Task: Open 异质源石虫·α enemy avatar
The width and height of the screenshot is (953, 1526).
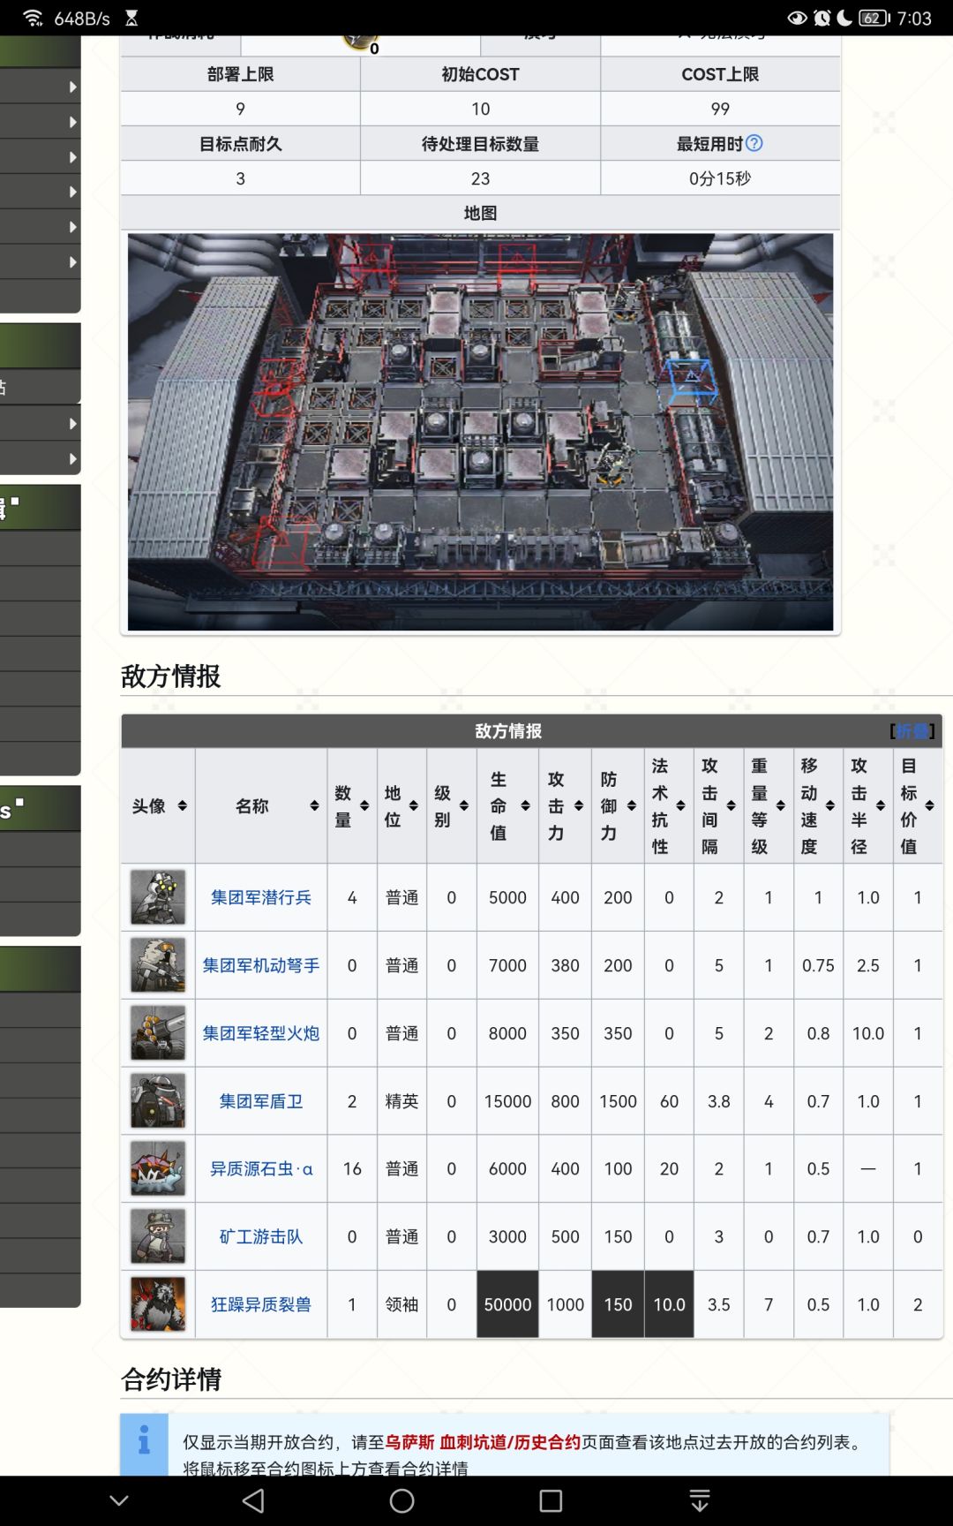Action: (x=158, y=1168)
